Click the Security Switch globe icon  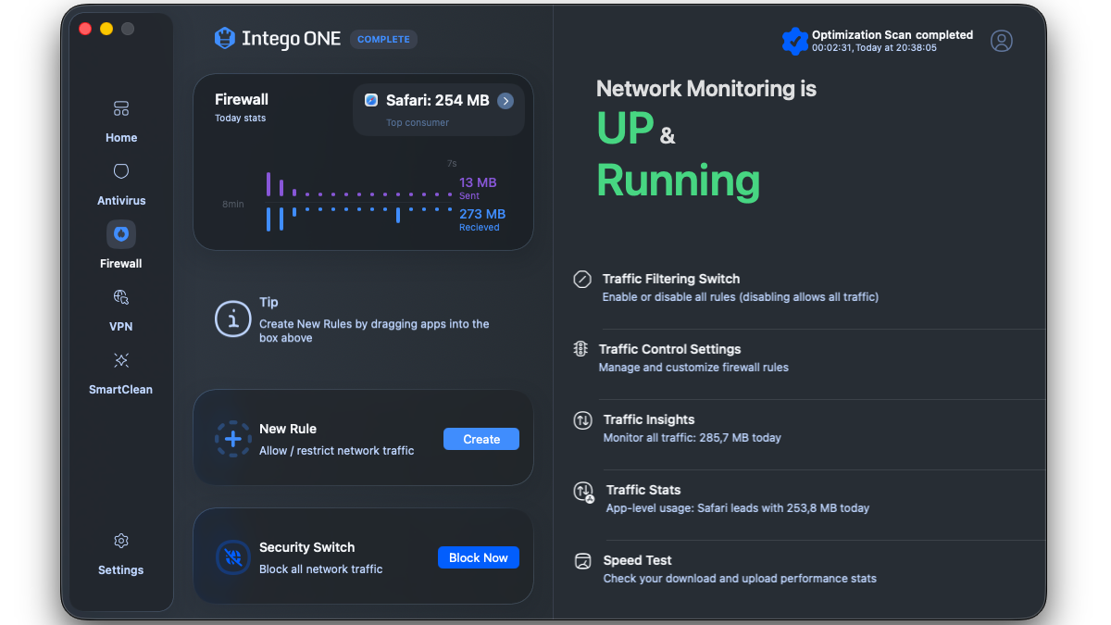(x=233, y=557)
